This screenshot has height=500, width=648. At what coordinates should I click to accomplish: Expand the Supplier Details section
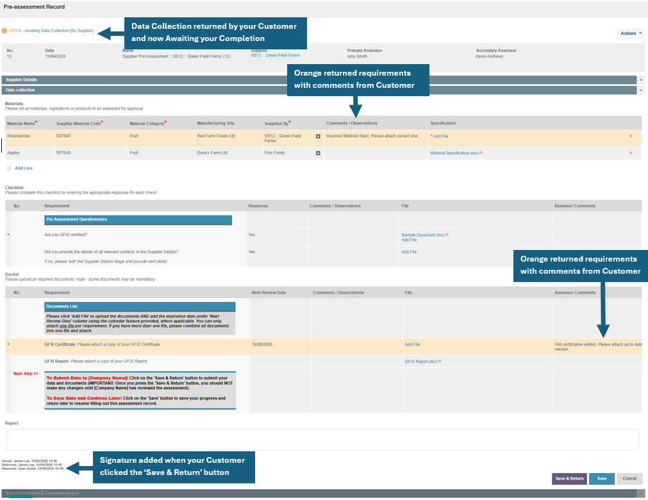click(641, 79)
